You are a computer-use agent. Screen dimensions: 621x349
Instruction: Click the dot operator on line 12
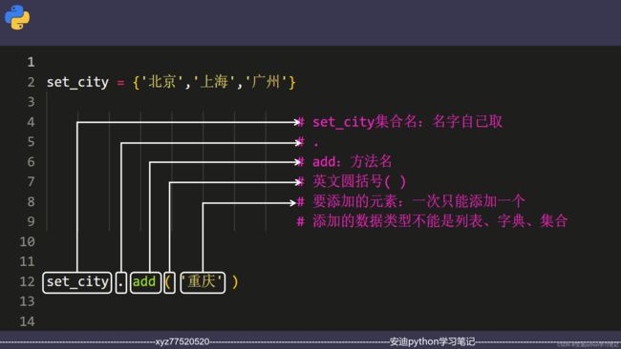121,282
